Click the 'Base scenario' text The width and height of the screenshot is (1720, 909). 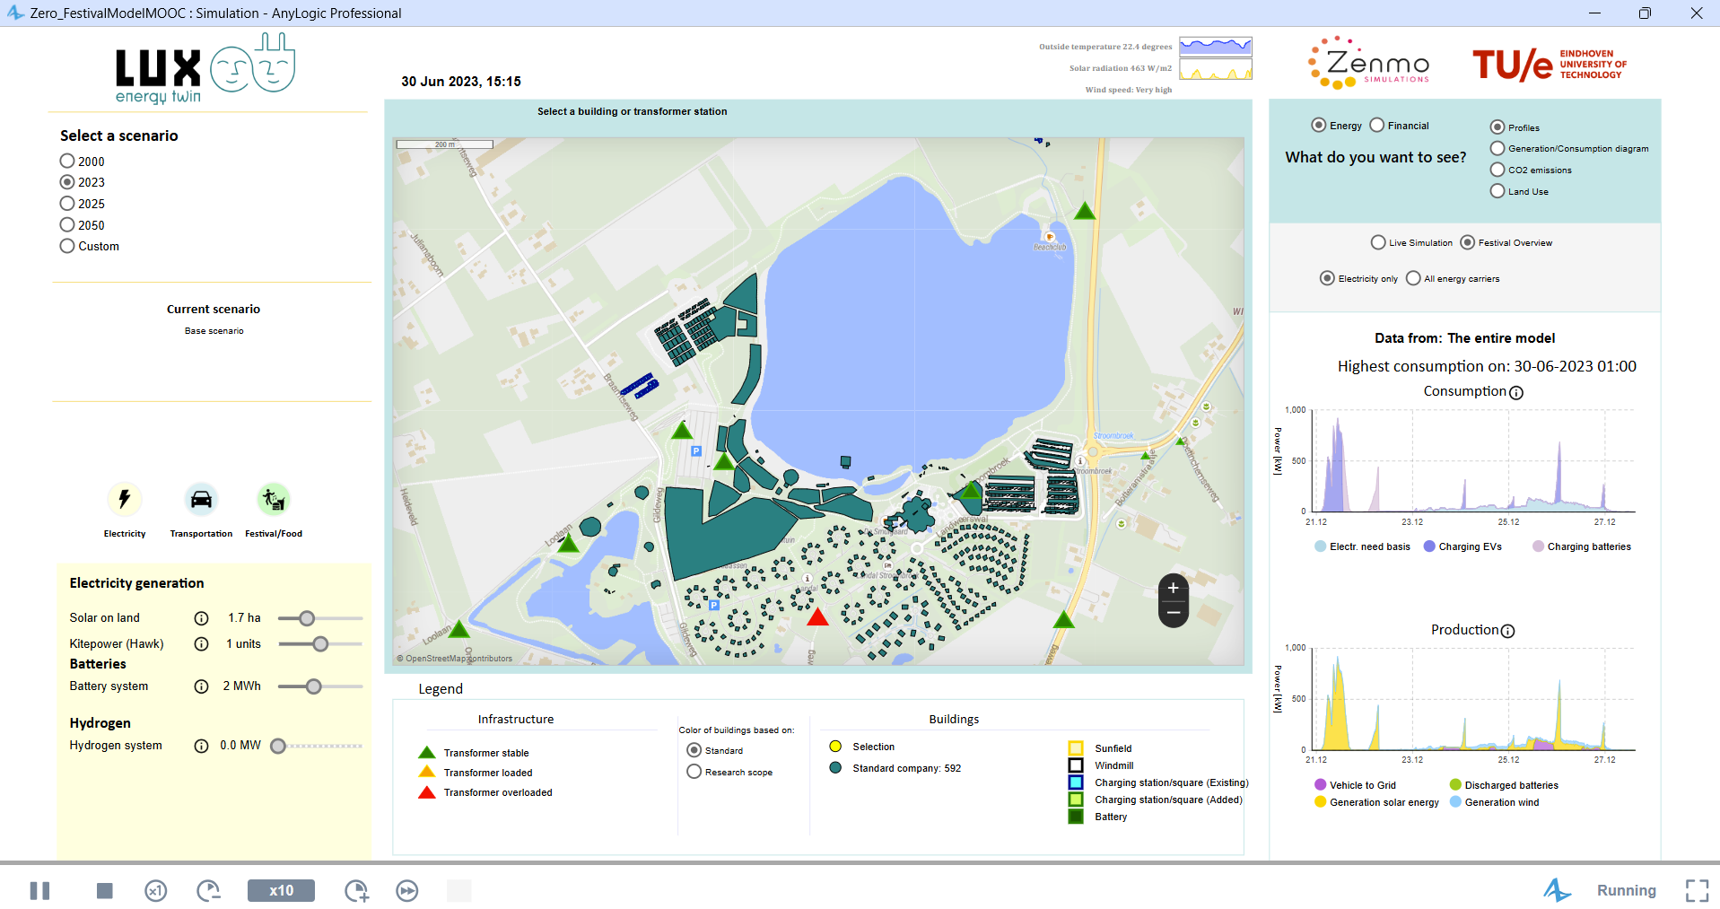[214, 331]
